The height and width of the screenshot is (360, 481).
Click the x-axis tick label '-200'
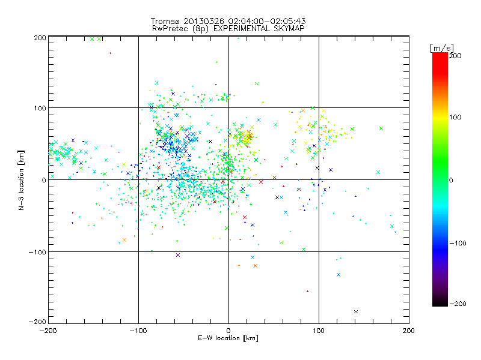[49, 331]
